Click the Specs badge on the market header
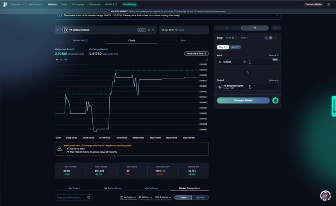Screen dimensions: 336x206 tap(141, 30)
